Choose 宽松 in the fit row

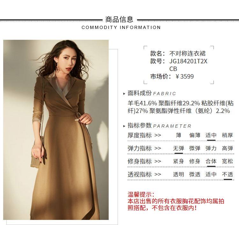228,161
